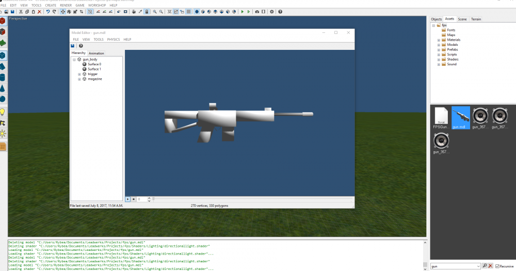Image resolution: width=516 pixels, height=271 pixels.
Task: Click the Model Editor save icon
Action: pyautogui.click(x=73, y=46)
